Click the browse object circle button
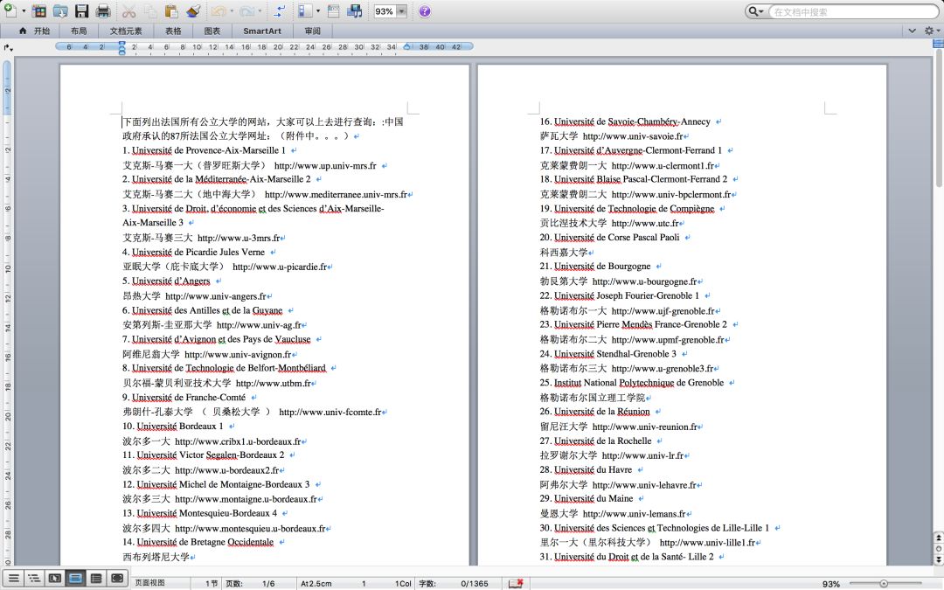 click(x=938, y=549)
